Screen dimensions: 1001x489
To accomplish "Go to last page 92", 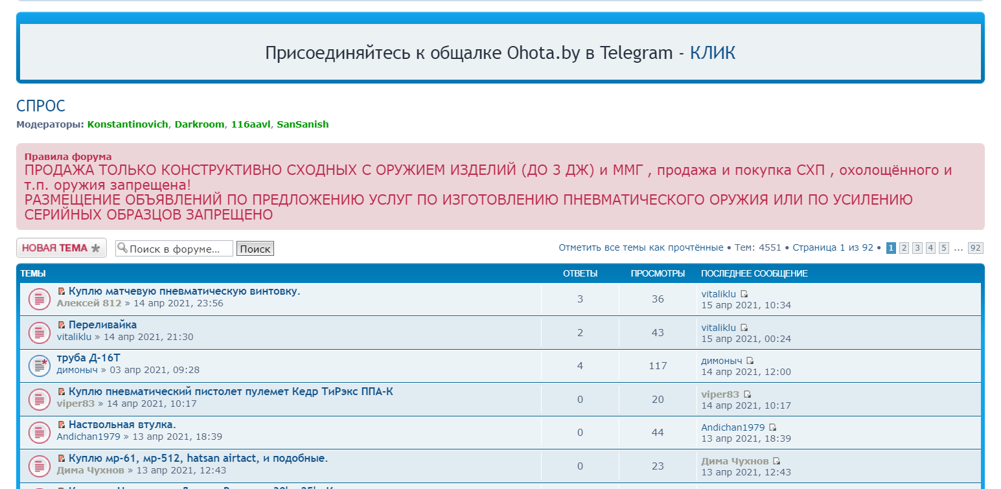I will [x=976, y=248].
